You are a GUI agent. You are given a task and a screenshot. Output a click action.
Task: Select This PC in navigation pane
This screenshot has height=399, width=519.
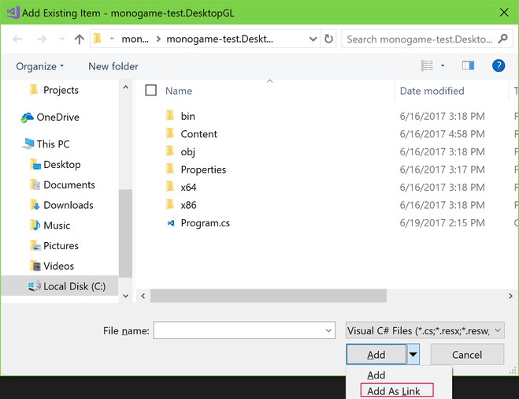pos(53,144)
